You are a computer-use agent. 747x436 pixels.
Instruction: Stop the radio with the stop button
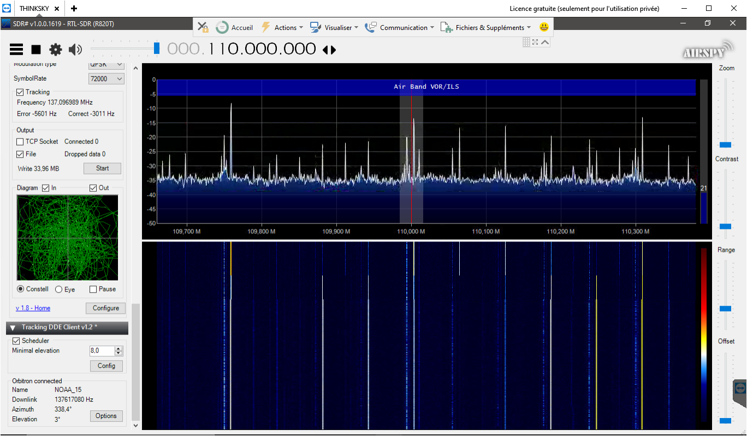36,50
